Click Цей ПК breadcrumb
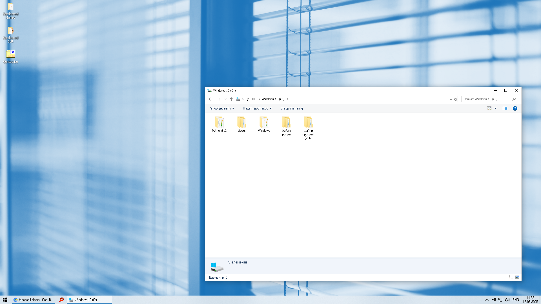 point(250,99)
